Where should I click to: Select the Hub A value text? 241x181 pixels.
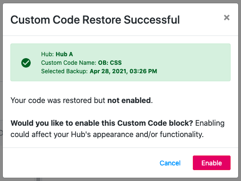[64, 54]
